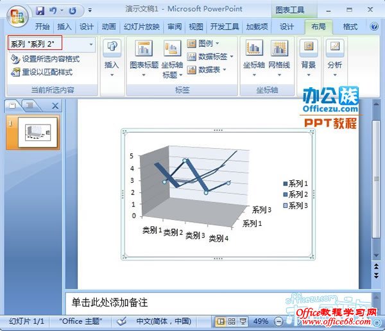
Task: Open the 开始 ribbon tab
Action: 42,26
